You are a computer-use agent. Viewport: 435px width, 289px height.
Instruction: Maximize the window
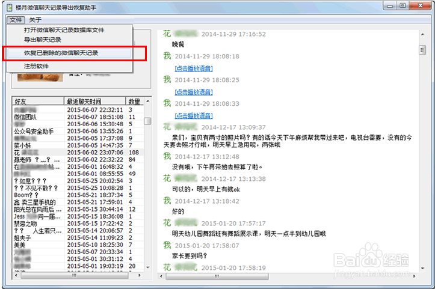[x=403, y=6]
